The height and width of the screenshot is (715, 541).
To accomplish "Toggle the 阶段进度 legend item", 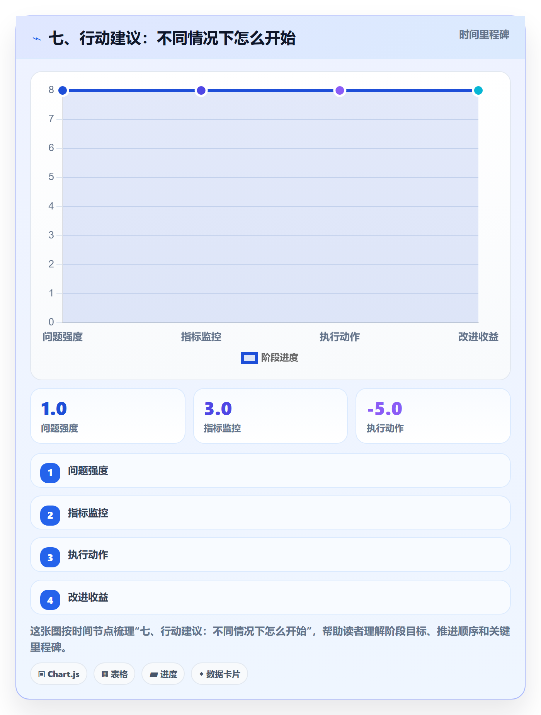I will 270,358.
